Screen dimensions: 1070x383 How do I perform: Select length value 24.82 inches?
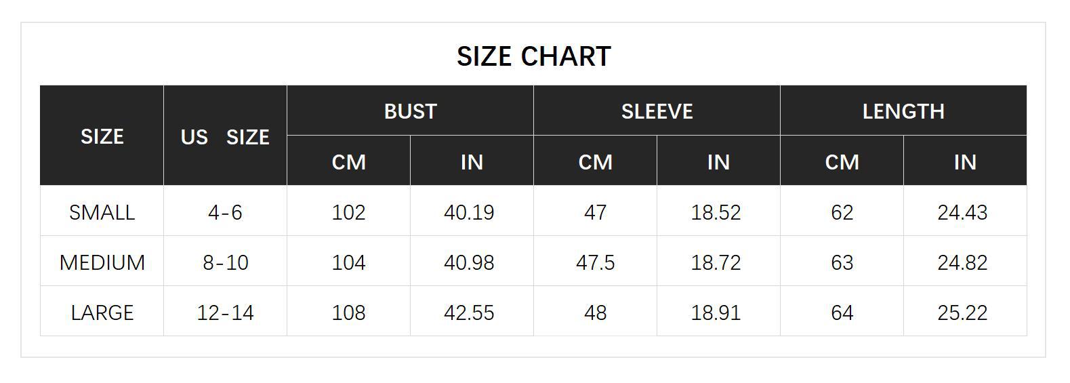click(962, 262)
